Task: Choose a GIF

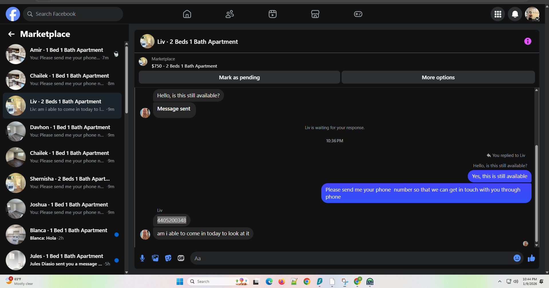Action: click(181, 258)
